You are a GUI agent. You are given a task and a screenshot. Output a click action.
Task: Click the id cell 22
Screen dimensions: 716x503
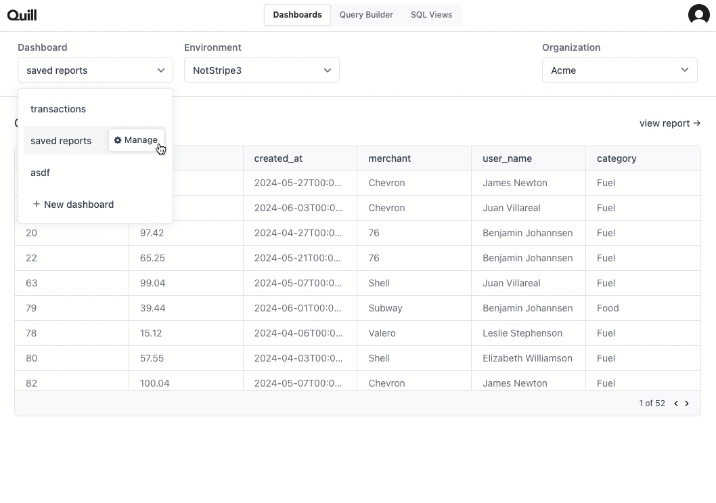pyautogui.click(x=72, y=258)
